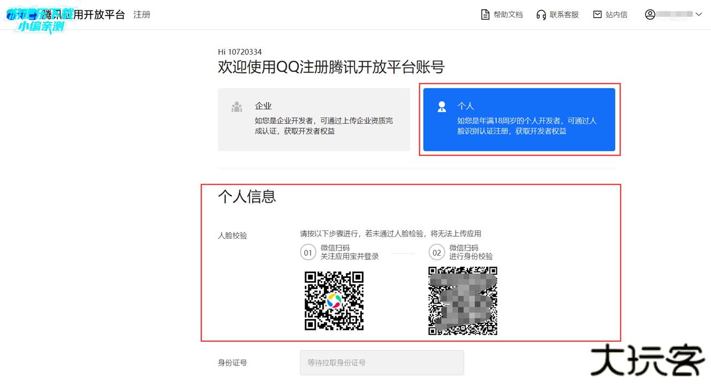Viewport: 711px width, 386px height.
Task: Click the 帮助文档 document icon
Action: [485, 14]
